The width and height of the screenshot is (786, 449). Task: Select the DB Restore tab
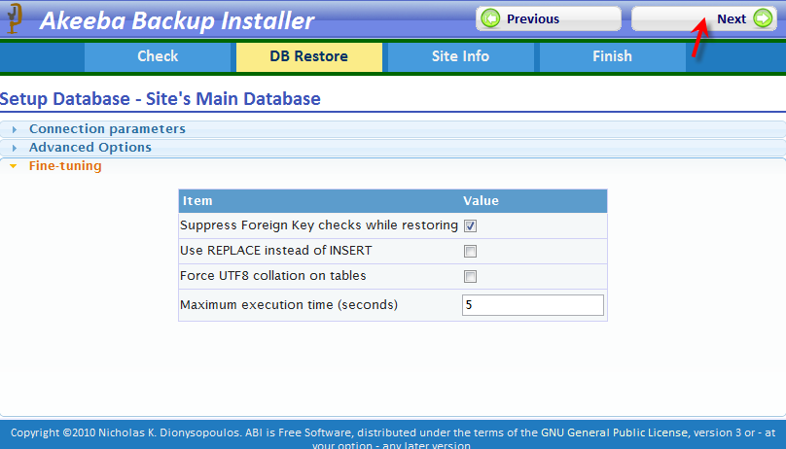point(308,56)
